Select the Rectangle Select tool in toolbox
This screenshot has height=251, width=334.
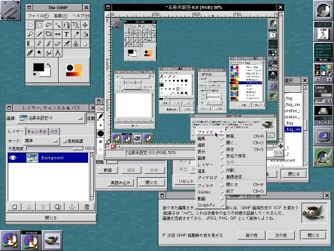click(x=30, y=25)
